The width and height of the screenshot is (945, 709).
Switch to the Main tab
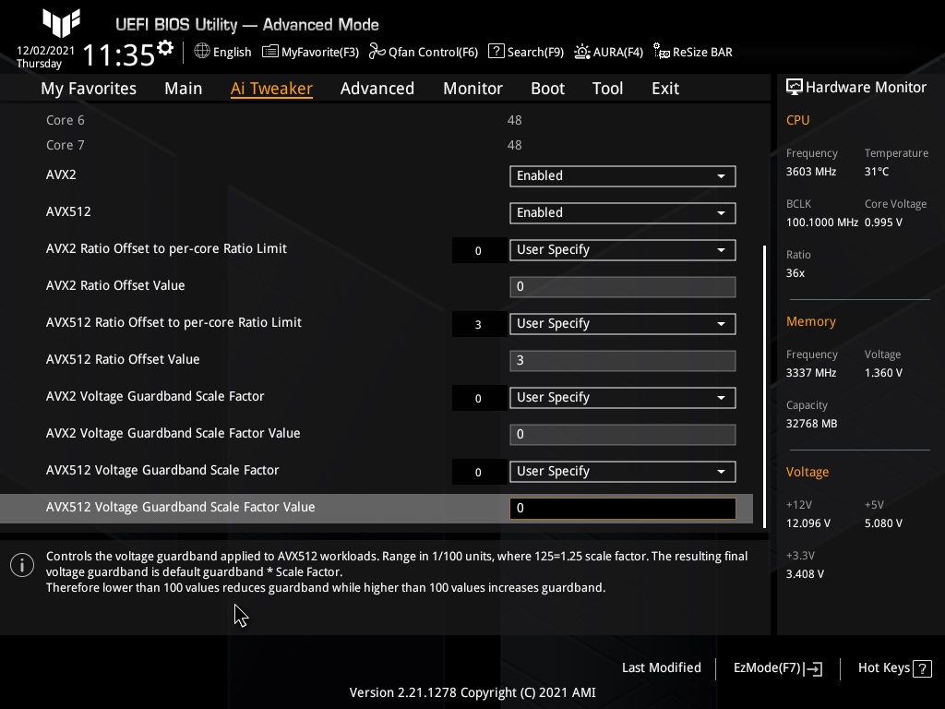tap(184, 89)
